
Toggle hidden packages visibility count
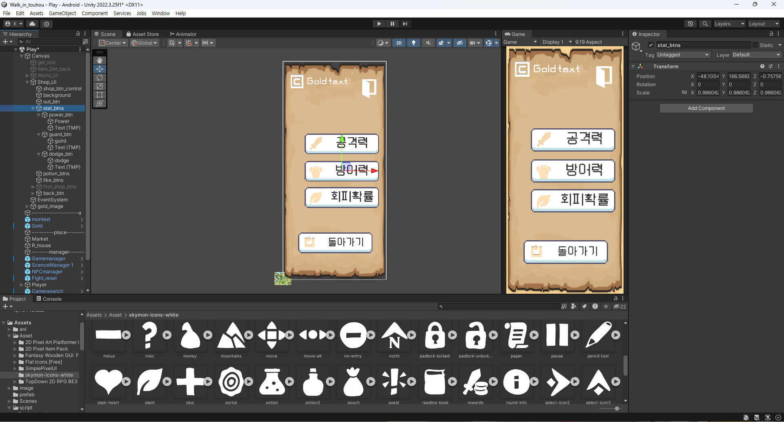pos(619,306)
